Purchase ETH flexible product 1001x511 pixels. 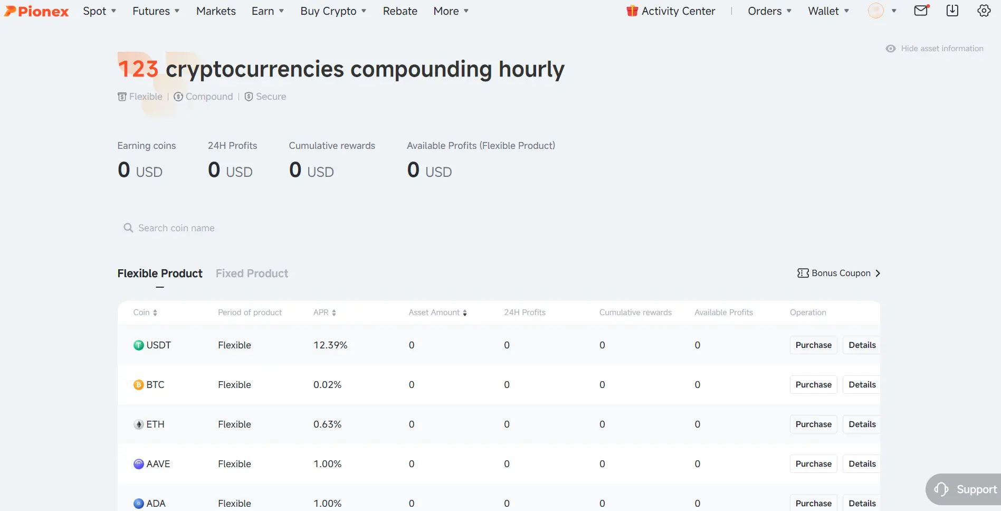coord(814,424)
